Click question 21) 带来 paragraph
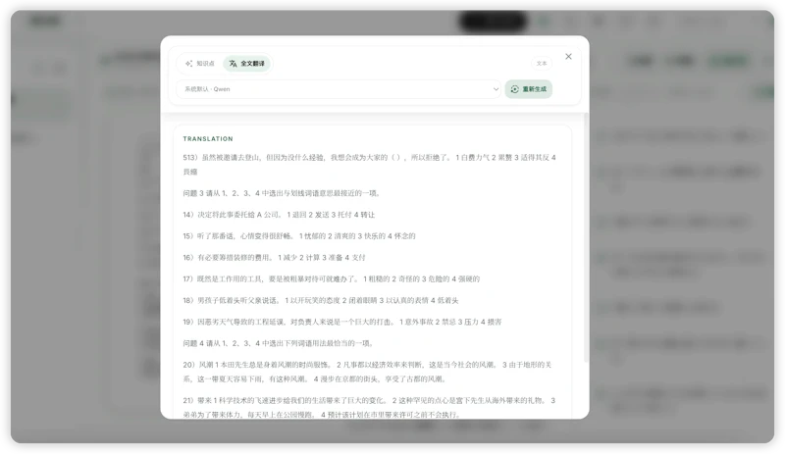 [369, 408]
